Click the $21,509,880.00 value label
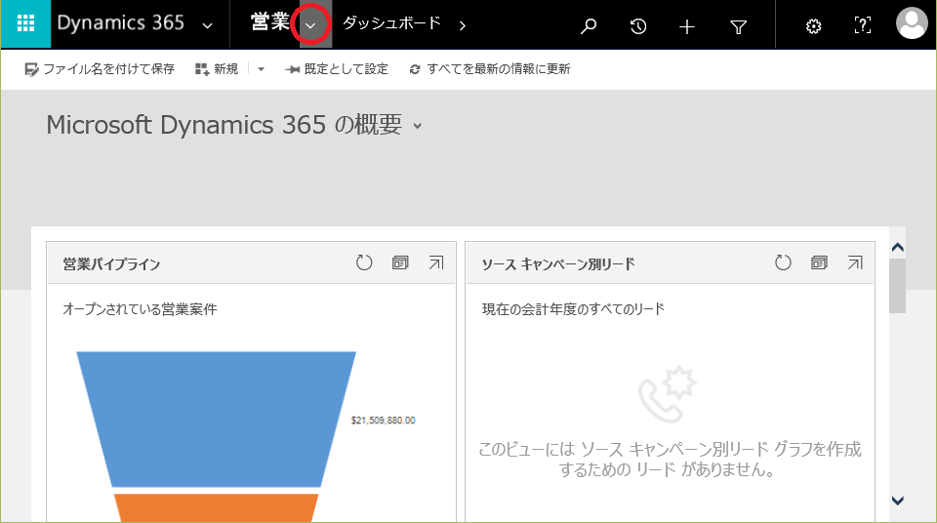The image size is (937, 523). [383, 421]
